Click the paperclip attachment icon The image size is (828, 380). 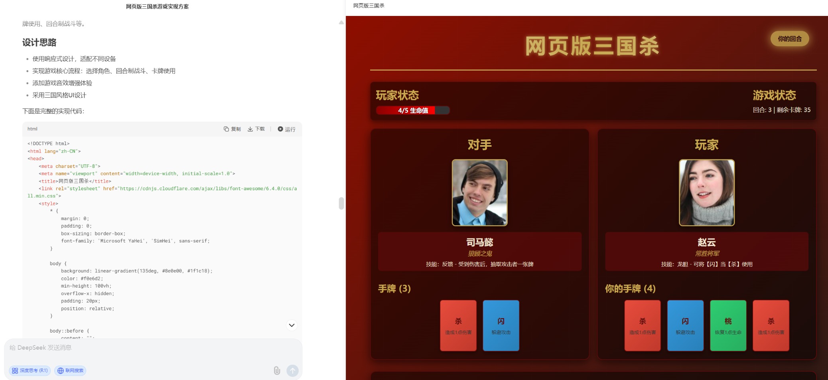pyautogui.click(x=277, y=371)
